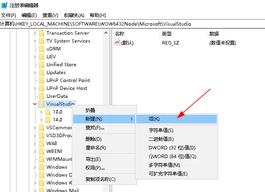This screenshot has height=192, width=265.
Task: Expand the WBEM key
Action: (35, 151)
